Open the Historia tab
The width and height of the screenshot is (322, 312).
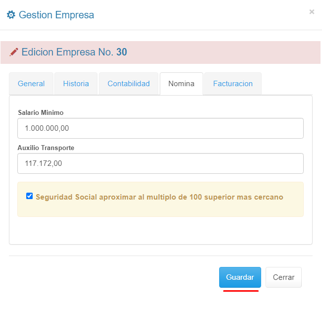pos(76,84)
